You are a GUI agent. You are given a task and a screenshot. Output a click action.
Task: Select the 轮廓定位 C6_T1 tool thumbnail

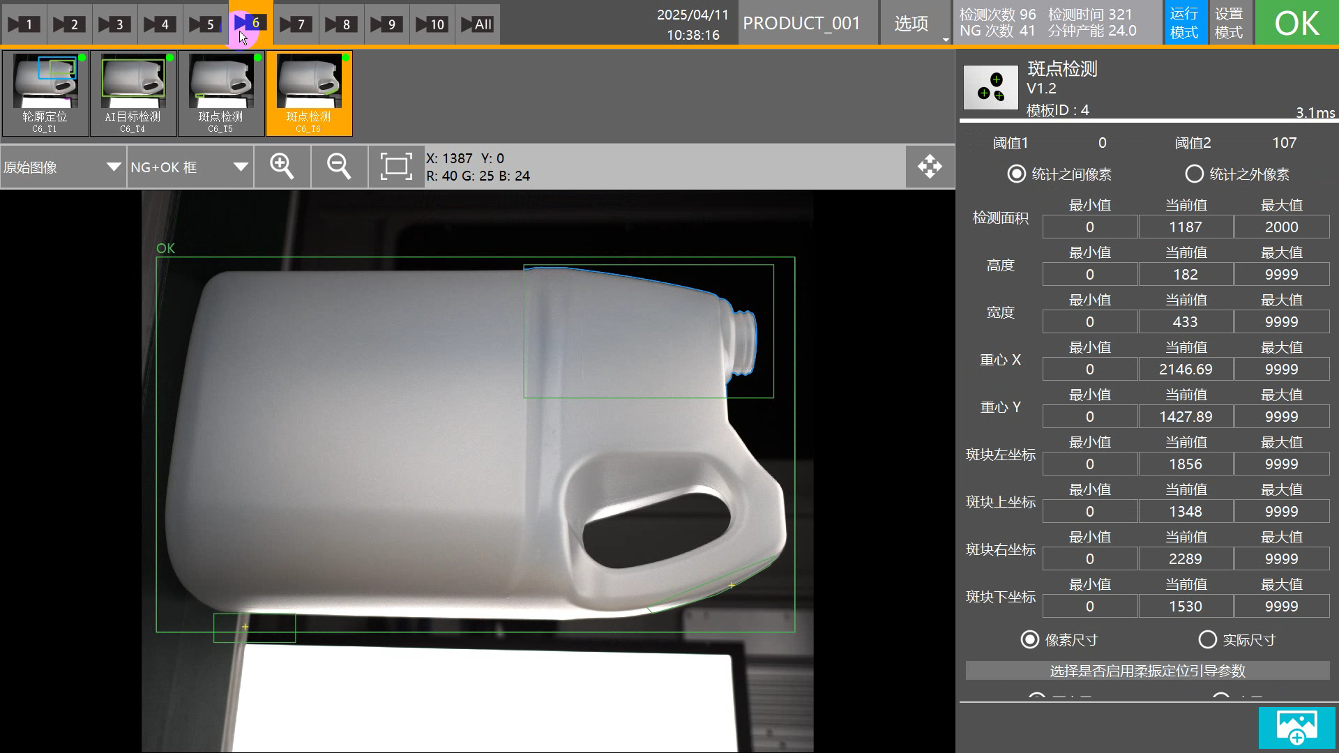tap(45, 93)
